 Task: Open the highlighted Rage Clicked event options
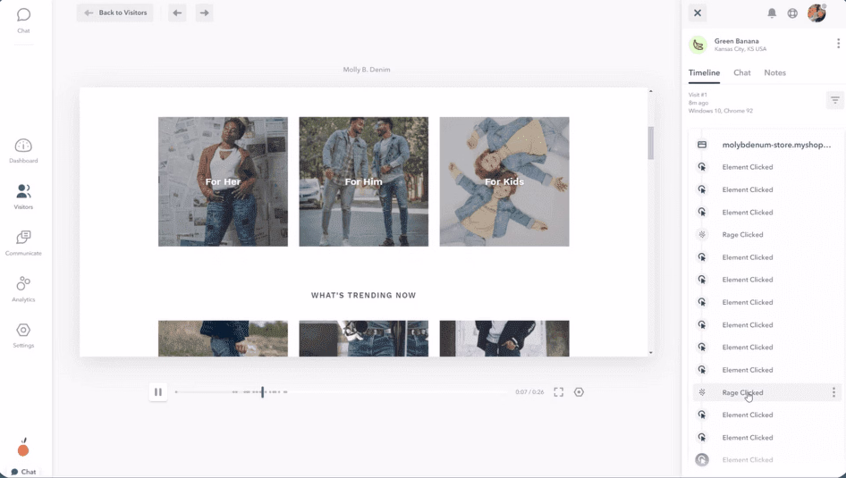pyautogui.click(x=833, y=392)
